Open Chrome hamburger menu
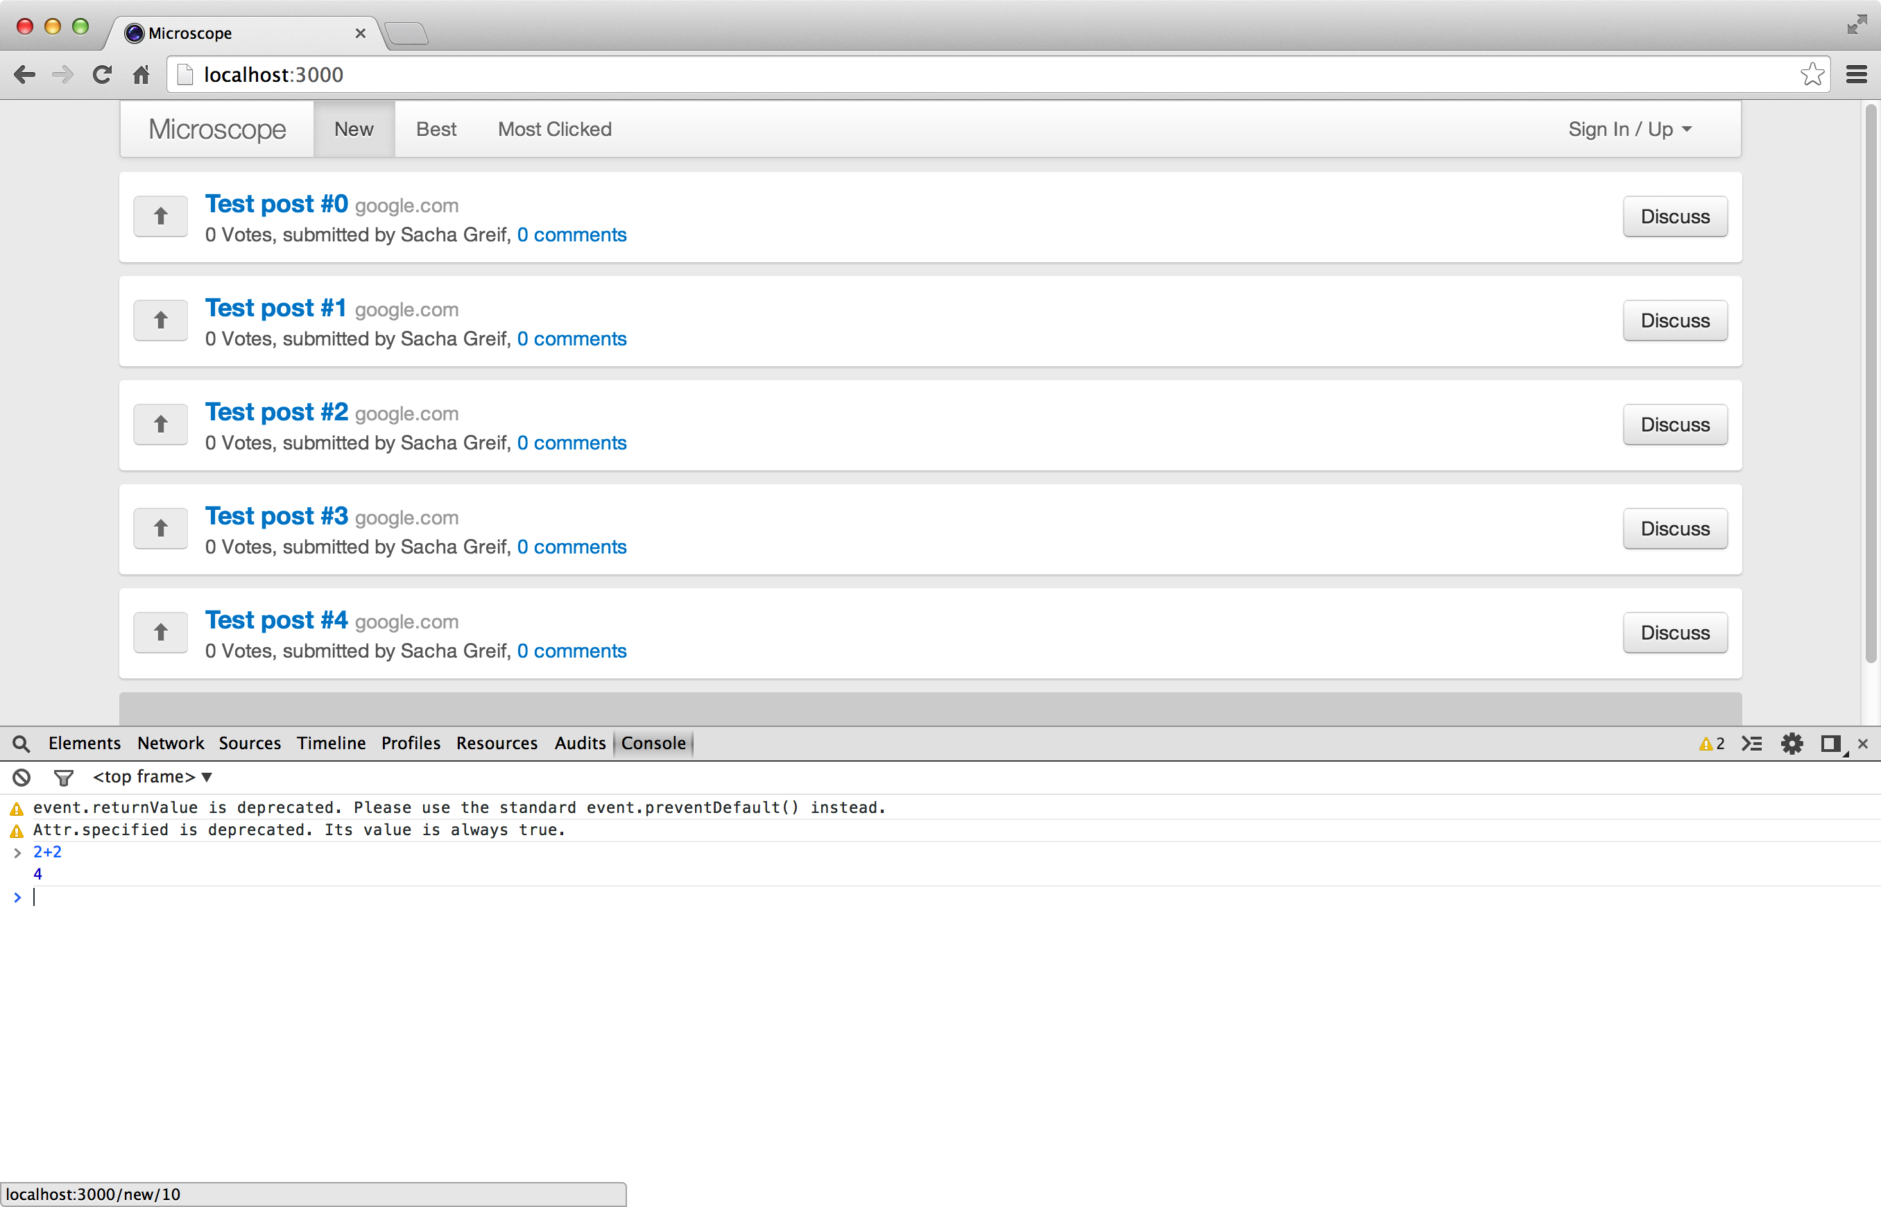This screenshot has width=1881, height=1207. coord(1856,74)
